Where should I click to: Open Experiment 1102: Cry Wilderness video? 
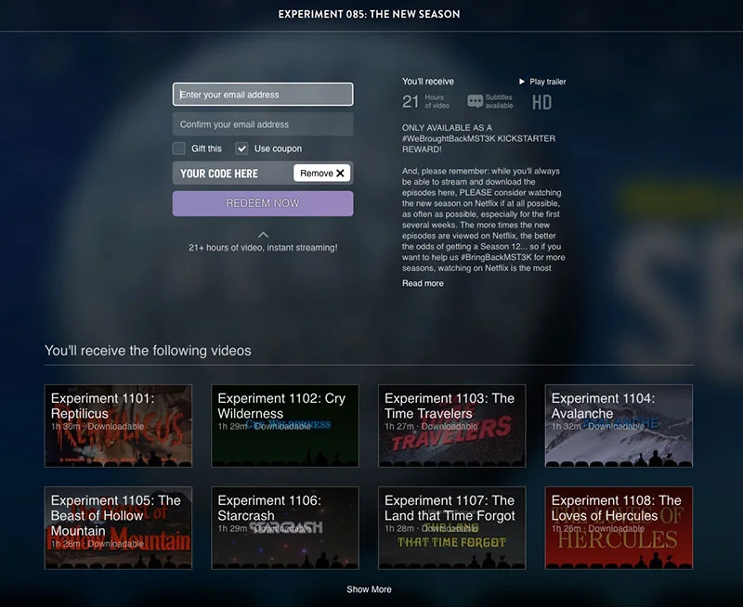[285, 426]
